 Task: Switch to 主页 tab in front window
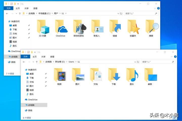coord(34,57)
